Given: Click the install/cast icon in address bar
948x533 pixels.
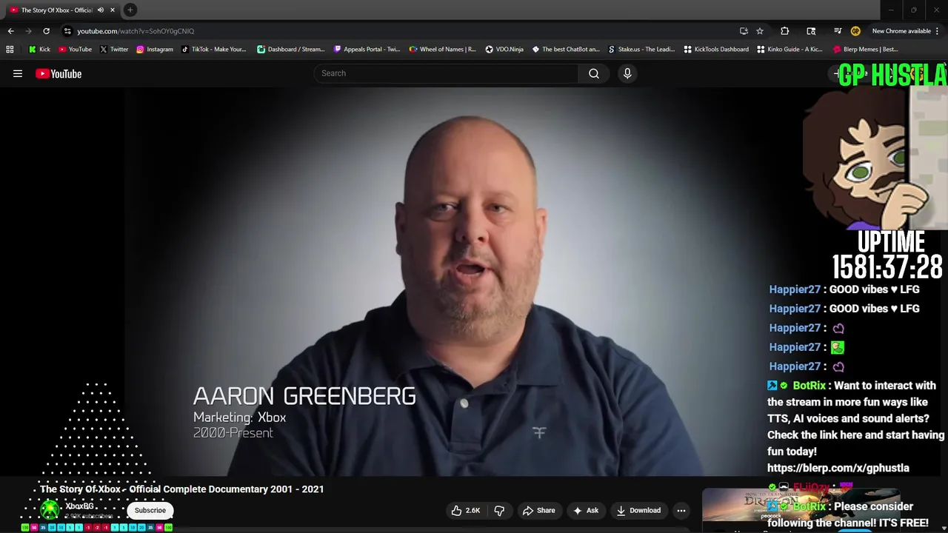Looking at the screenshot, I should 744,31.
